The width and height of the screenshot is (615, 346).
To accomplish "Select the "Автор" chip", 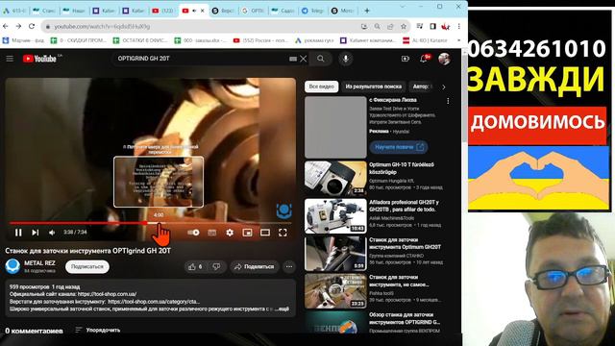I will click(421, 86).
